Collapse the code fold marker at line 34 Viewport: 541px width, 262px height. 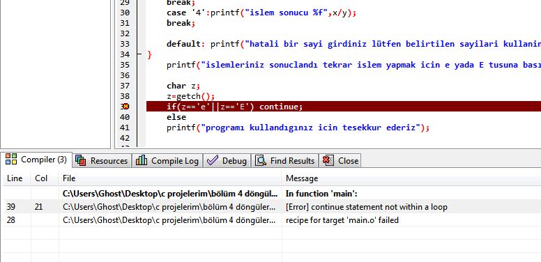pos(139,54)
